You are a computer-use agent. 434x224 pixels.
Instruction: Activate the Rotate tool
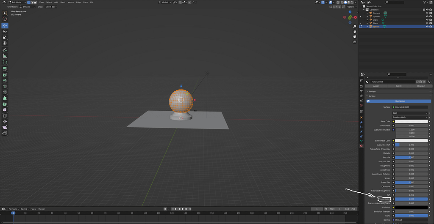pyautogui.click(x=5, y=31)
